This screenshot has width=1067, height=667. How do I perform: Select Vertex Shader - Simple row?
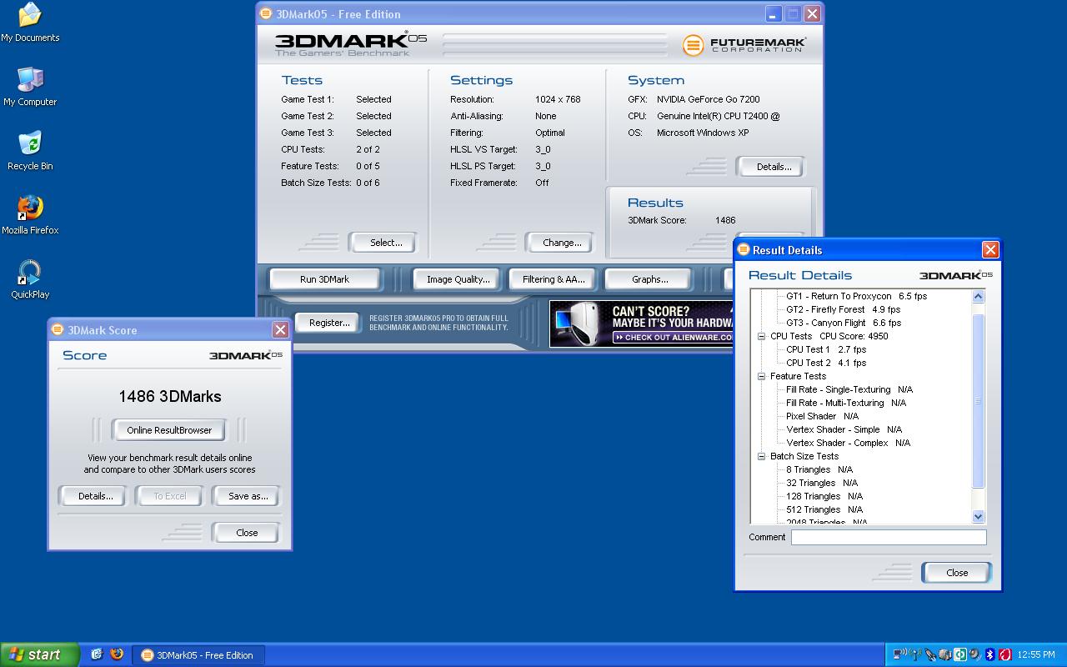click(x=844, y=429)
